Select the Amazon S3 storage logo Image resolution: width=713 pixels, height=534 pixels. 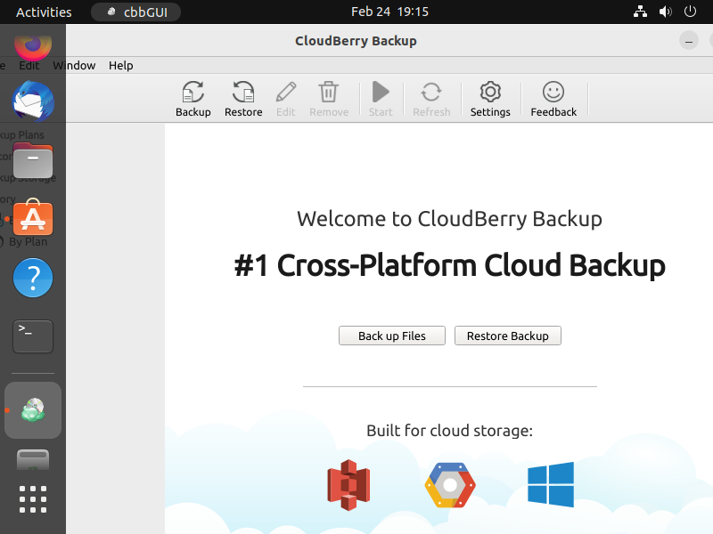tap(348, 484)
